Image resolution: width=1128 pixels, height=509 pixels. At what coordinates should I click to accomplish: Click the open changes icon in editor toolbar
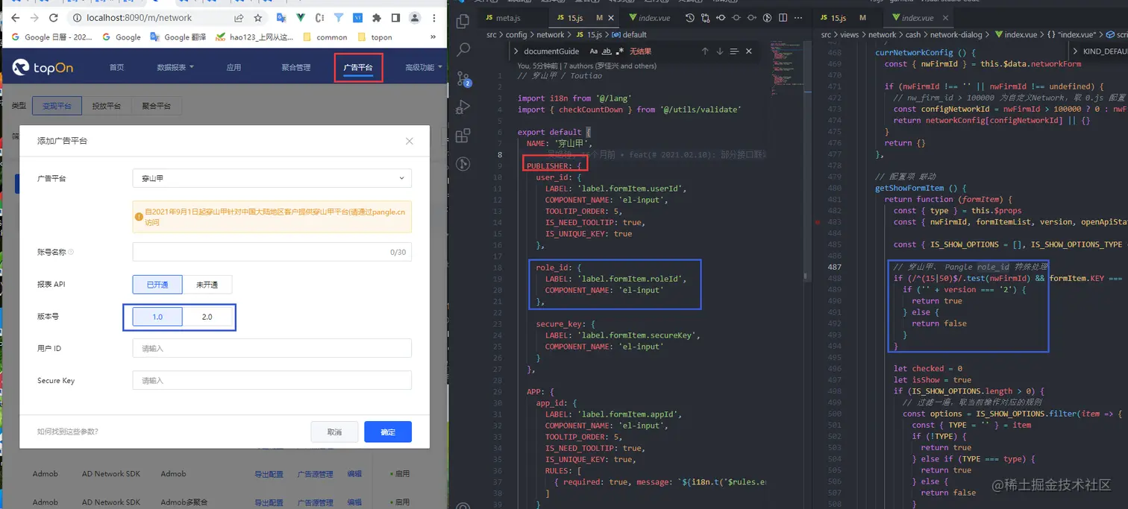(706, 17)
